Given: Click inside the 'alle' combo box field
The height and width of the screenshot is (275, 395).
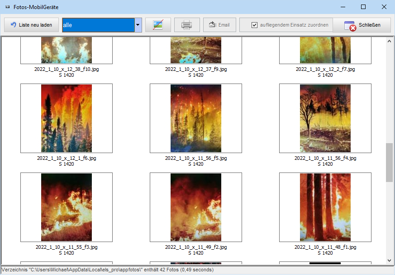Looking at the screenshot, I should pos(98,25).
